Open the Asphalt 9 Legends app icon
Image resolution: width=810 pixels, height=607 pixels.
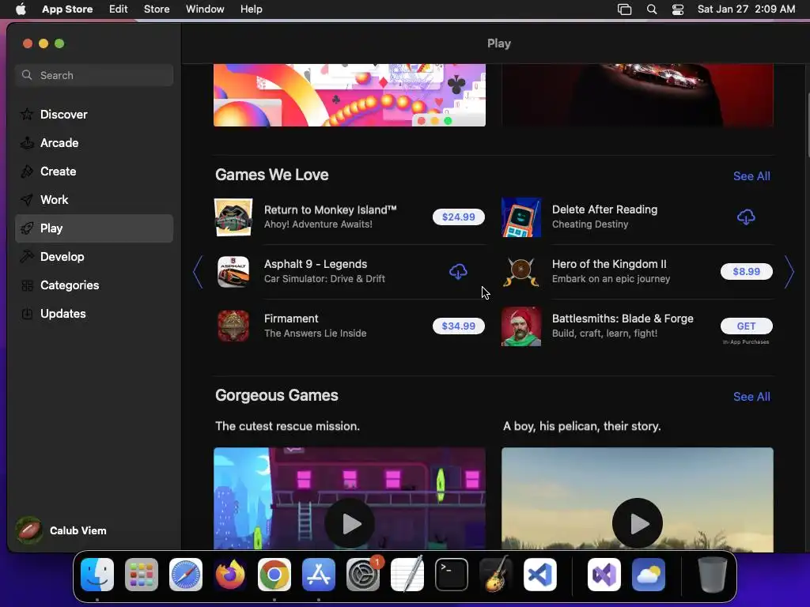(x=233, y=272)
